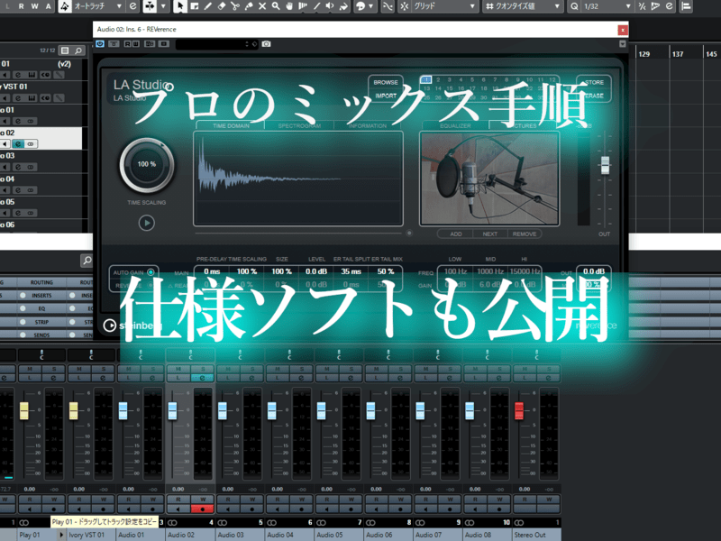Play the impulse response preview
721x541 pixels.
point(147,223)
